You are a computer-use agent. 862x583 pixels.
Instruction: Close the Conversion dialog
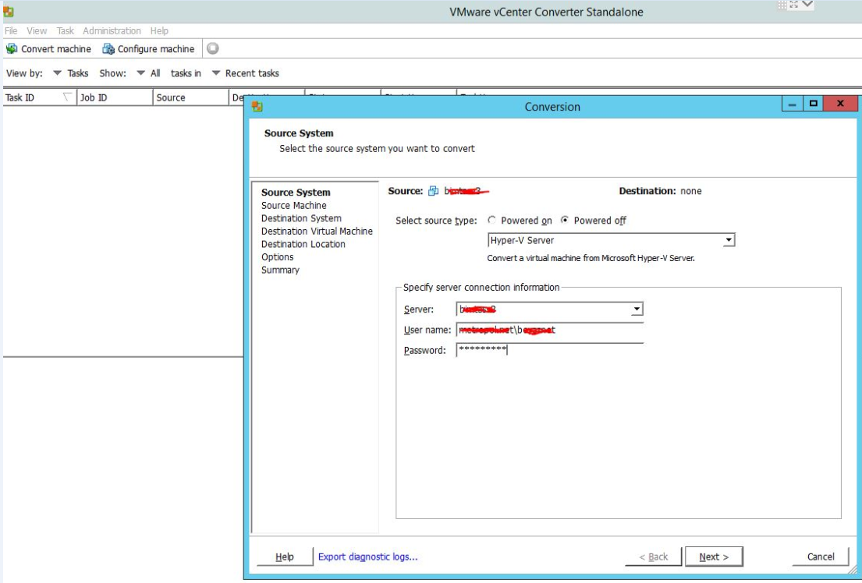pos(840,104)
